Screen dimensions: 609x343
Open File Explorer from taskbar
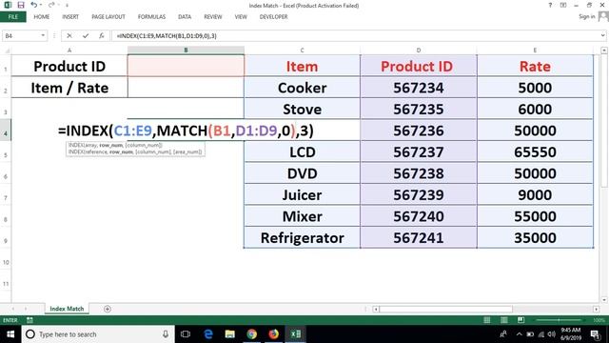click(230, 334)
